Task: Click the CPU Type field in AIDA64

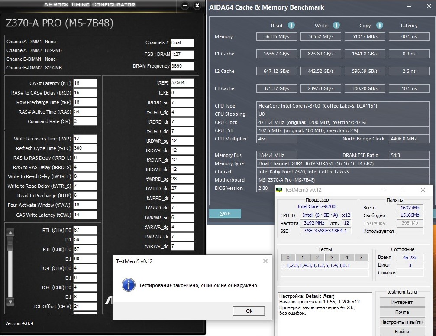Action: pos(342,106)
